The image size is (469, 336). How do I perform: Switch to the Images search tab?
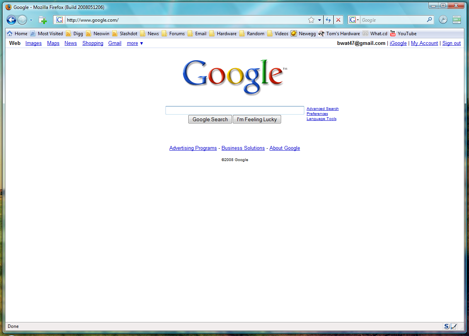tap(34, 43)
